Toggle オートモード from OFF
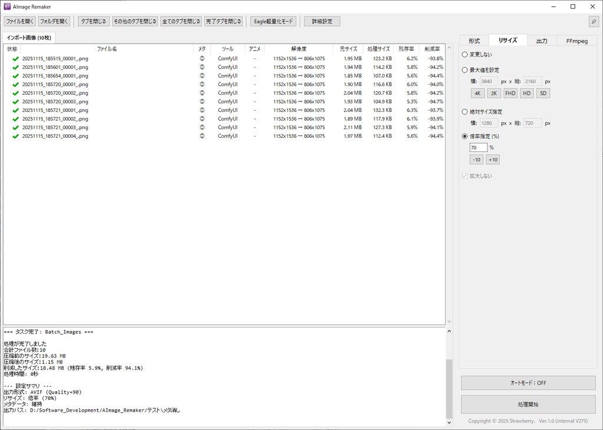The width and height of the screenshot is (603, 430). pos(527,382)
